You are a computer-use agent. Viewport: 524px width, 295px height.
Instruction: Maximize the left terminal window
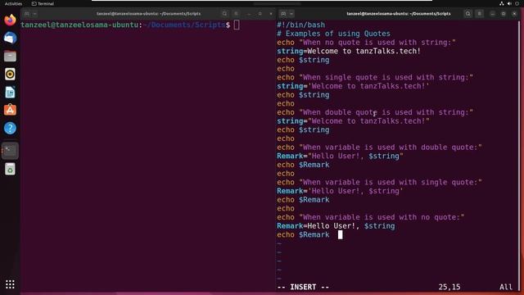260,14
